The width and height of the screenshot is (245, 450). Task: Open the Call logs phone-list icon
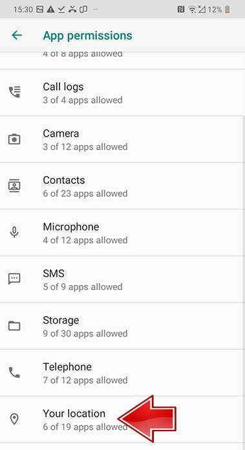[14, 92]
